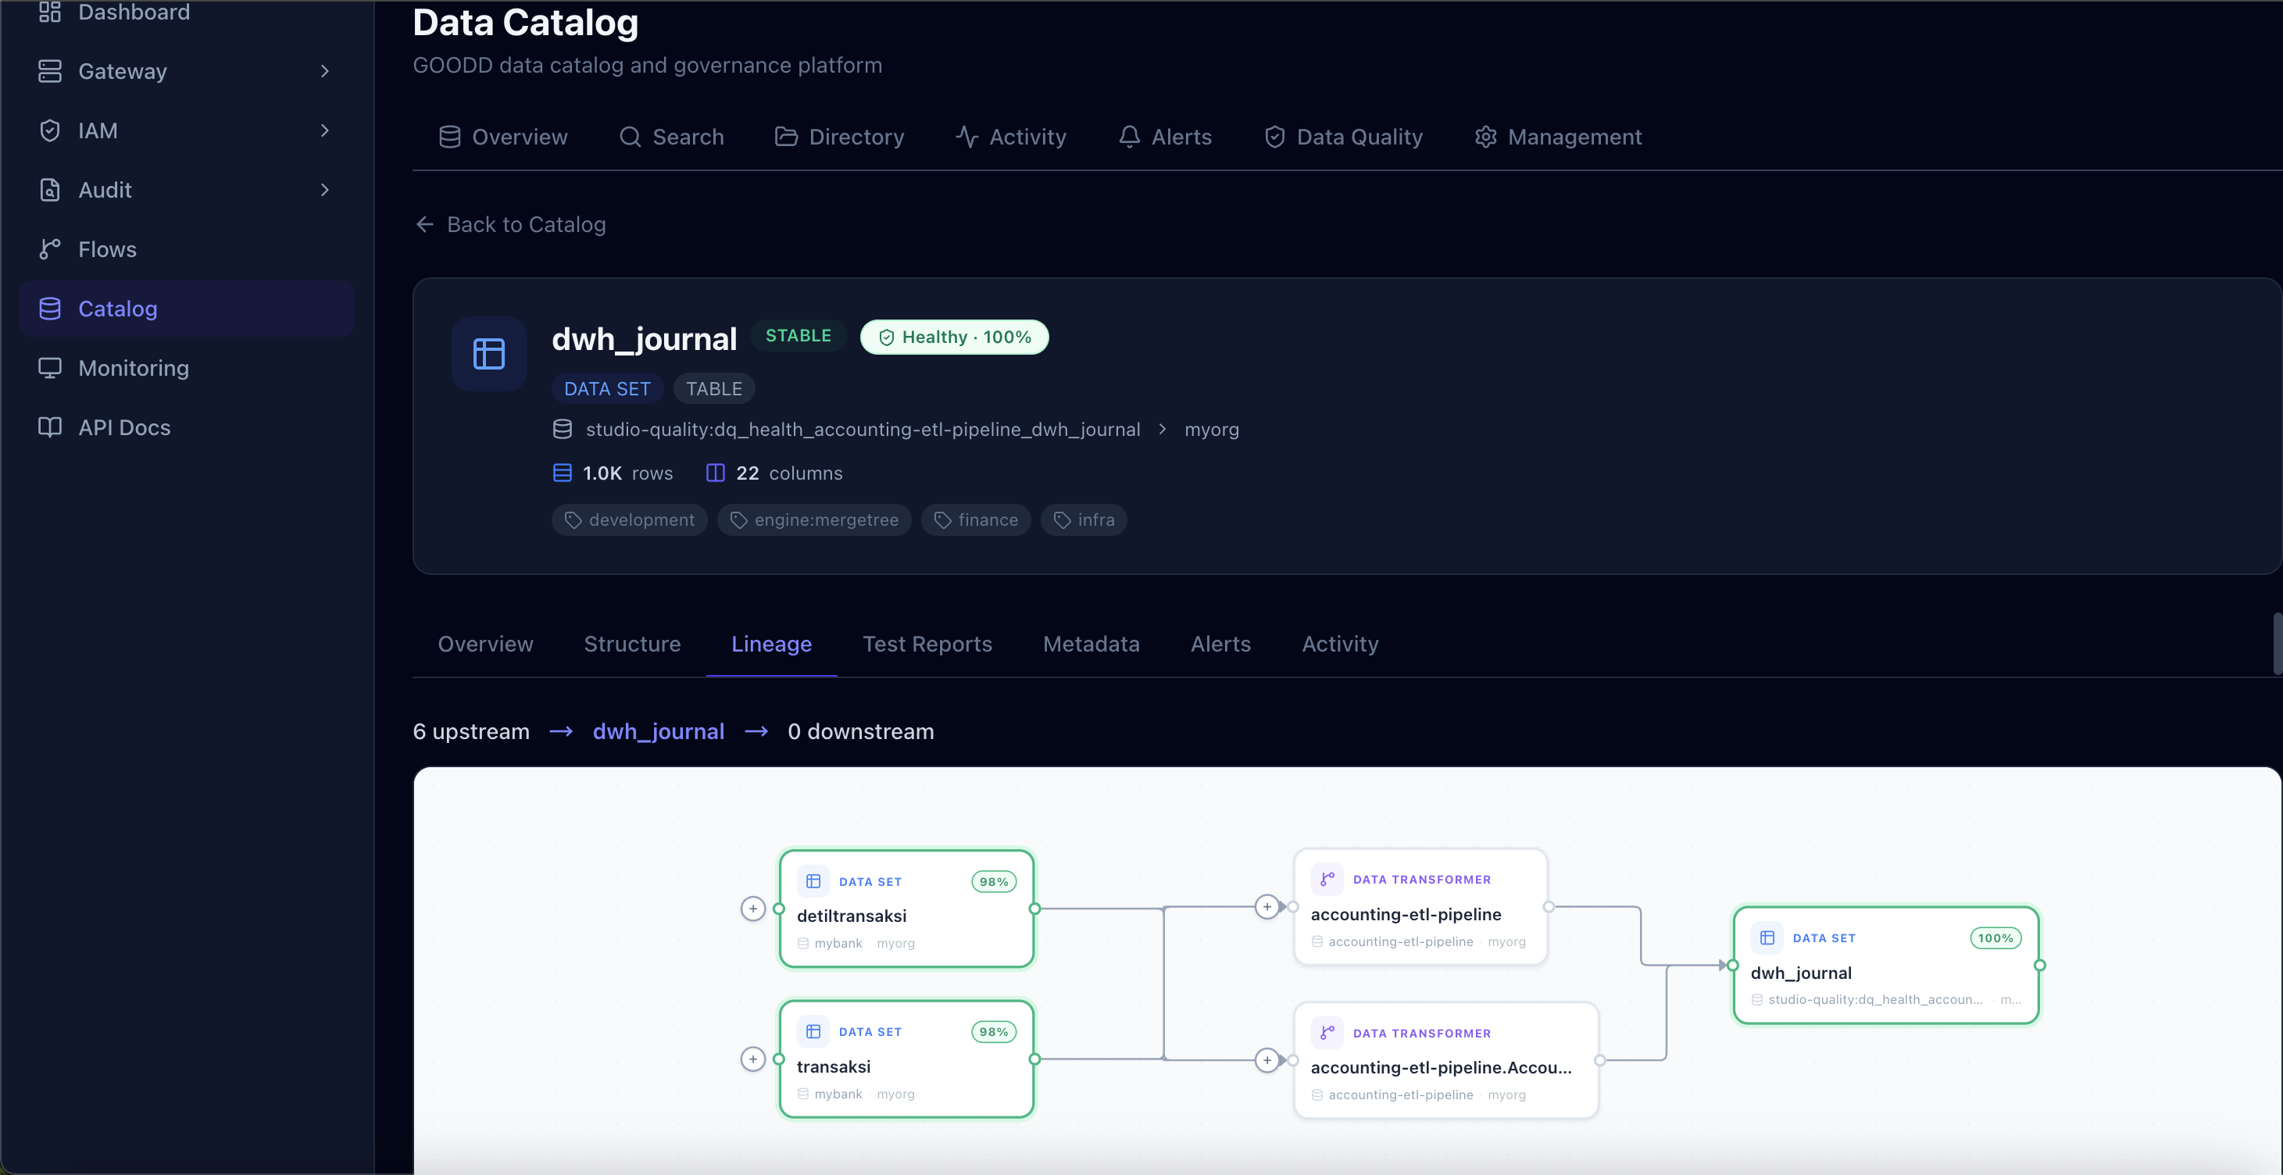Select the dwh_journal lineage node card
2283x1175 pixels.
pyautogui.click(x=1885, y=966)
